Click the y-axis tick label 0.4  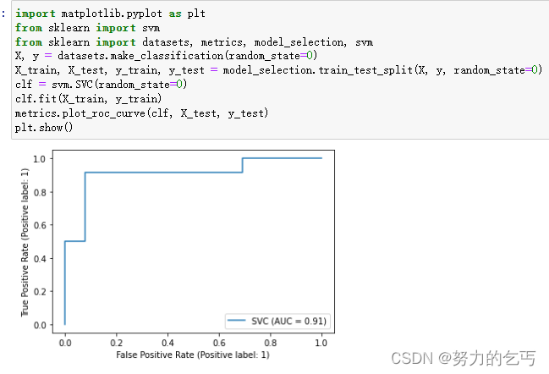click(40, 258)
